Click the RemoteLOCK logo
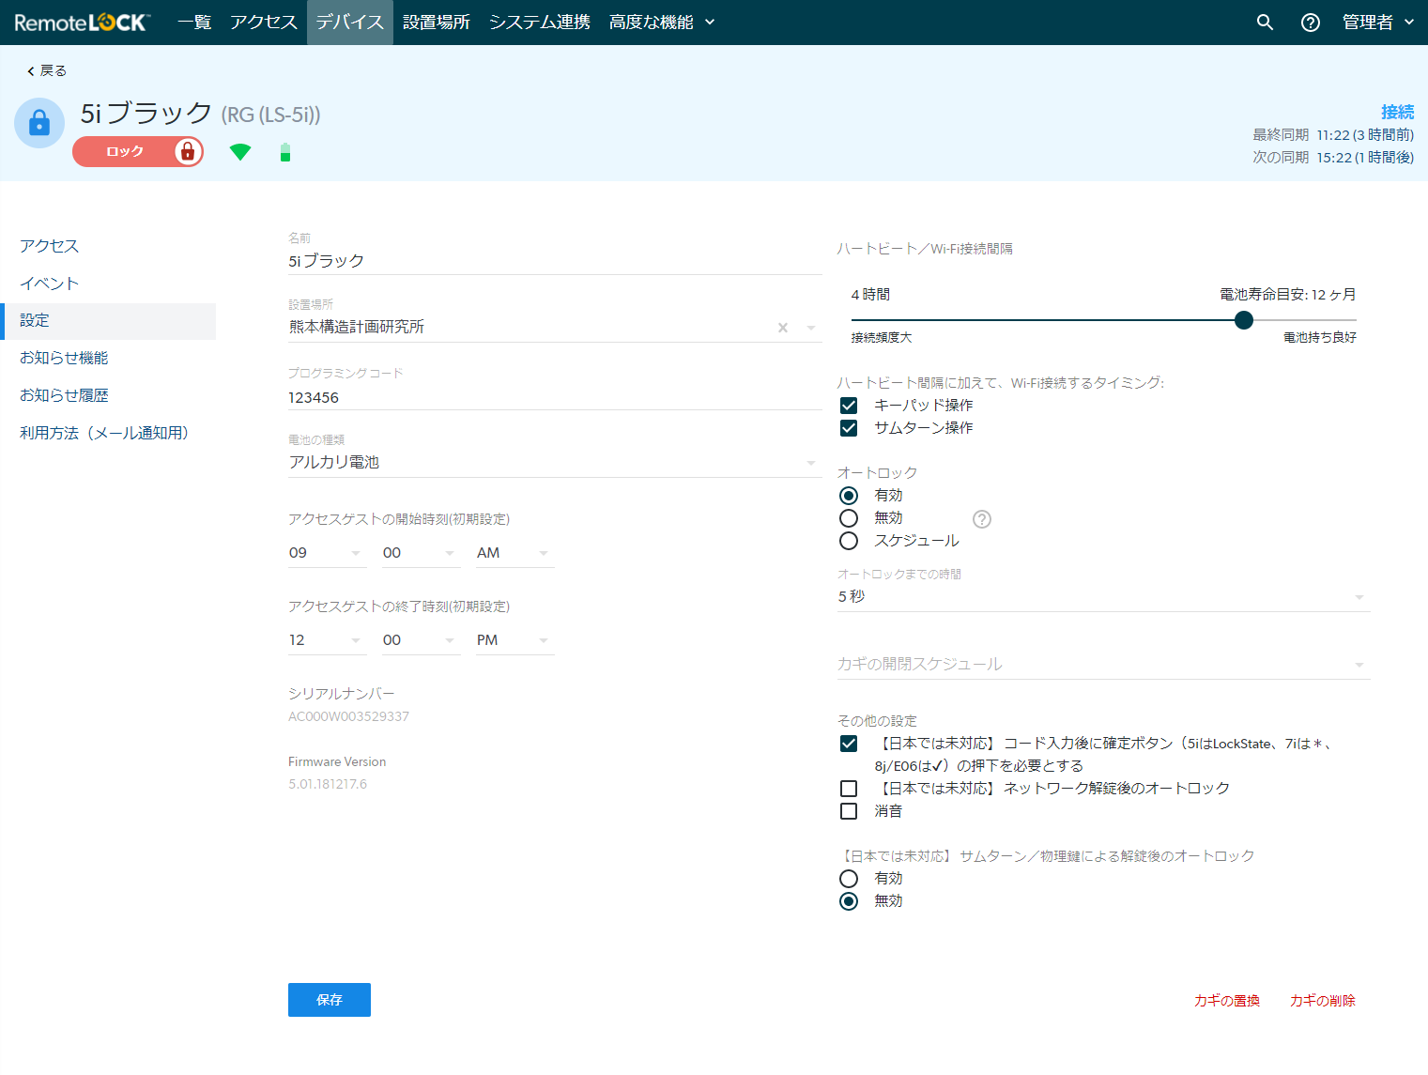 pyautogui.click(x=82, y=23)
